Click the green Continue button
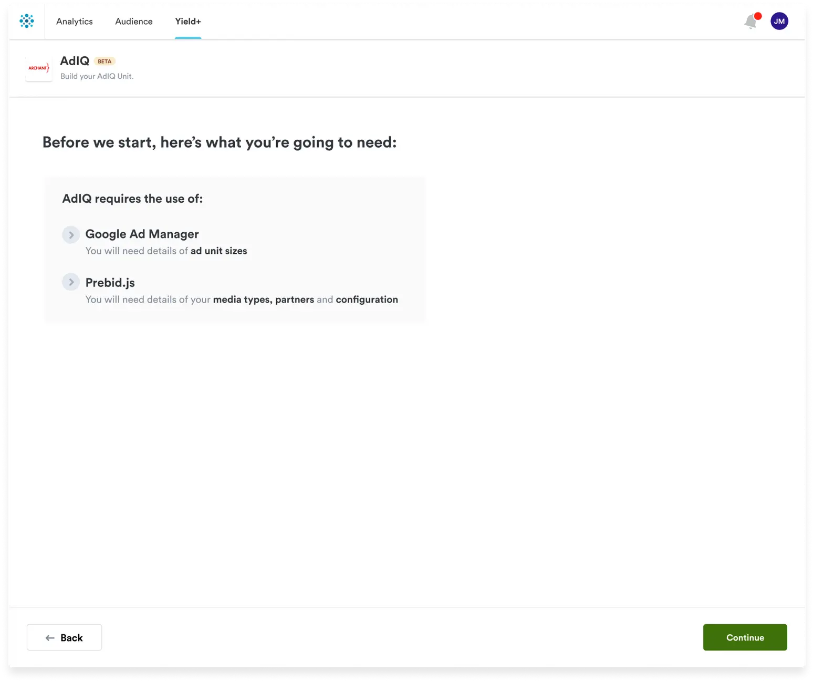The width and height of the screenshot is (814, 682). coord(745,637)
